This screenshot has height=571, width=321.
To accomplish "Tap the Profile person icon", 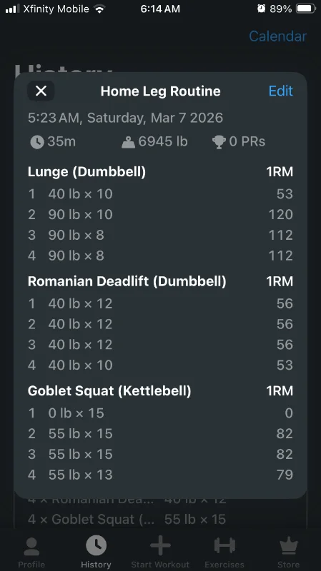I will tap(31, 547).
